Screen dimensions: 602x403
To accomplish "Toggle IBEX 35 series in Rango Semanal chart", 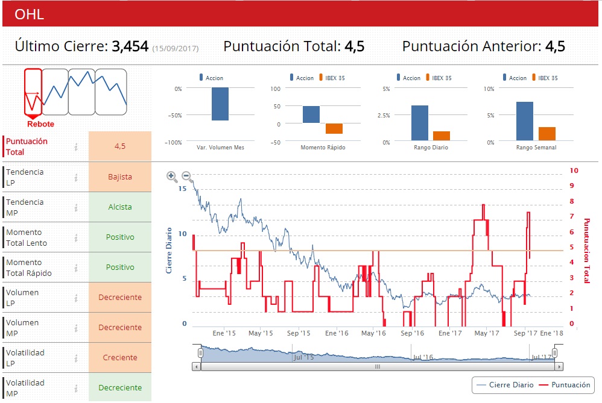I will (545, 78).
